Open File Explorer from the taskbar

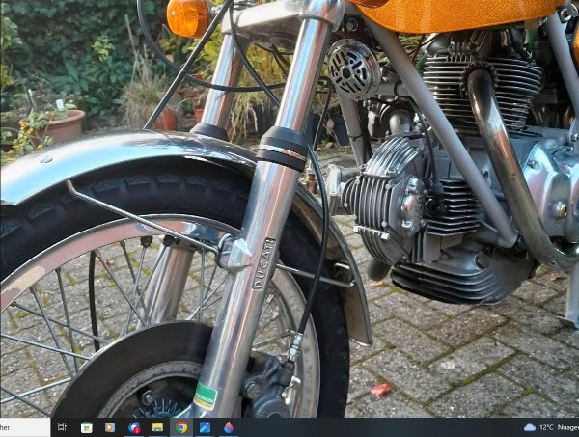point(157,427)
